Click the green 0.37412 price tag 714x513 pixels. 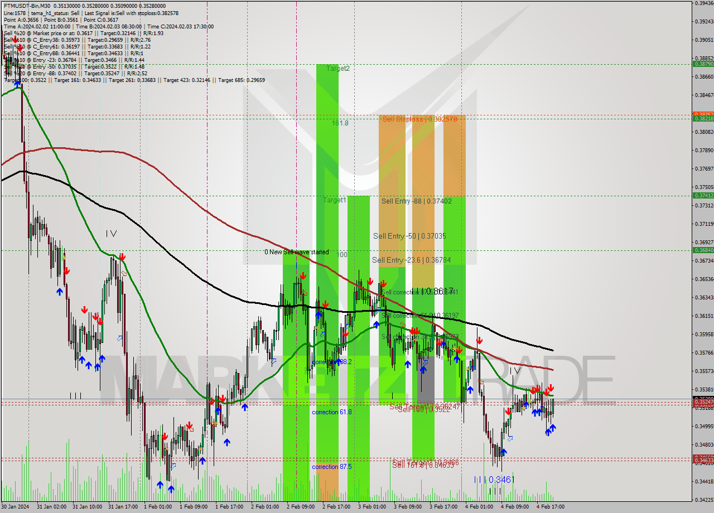coord(703,196)
